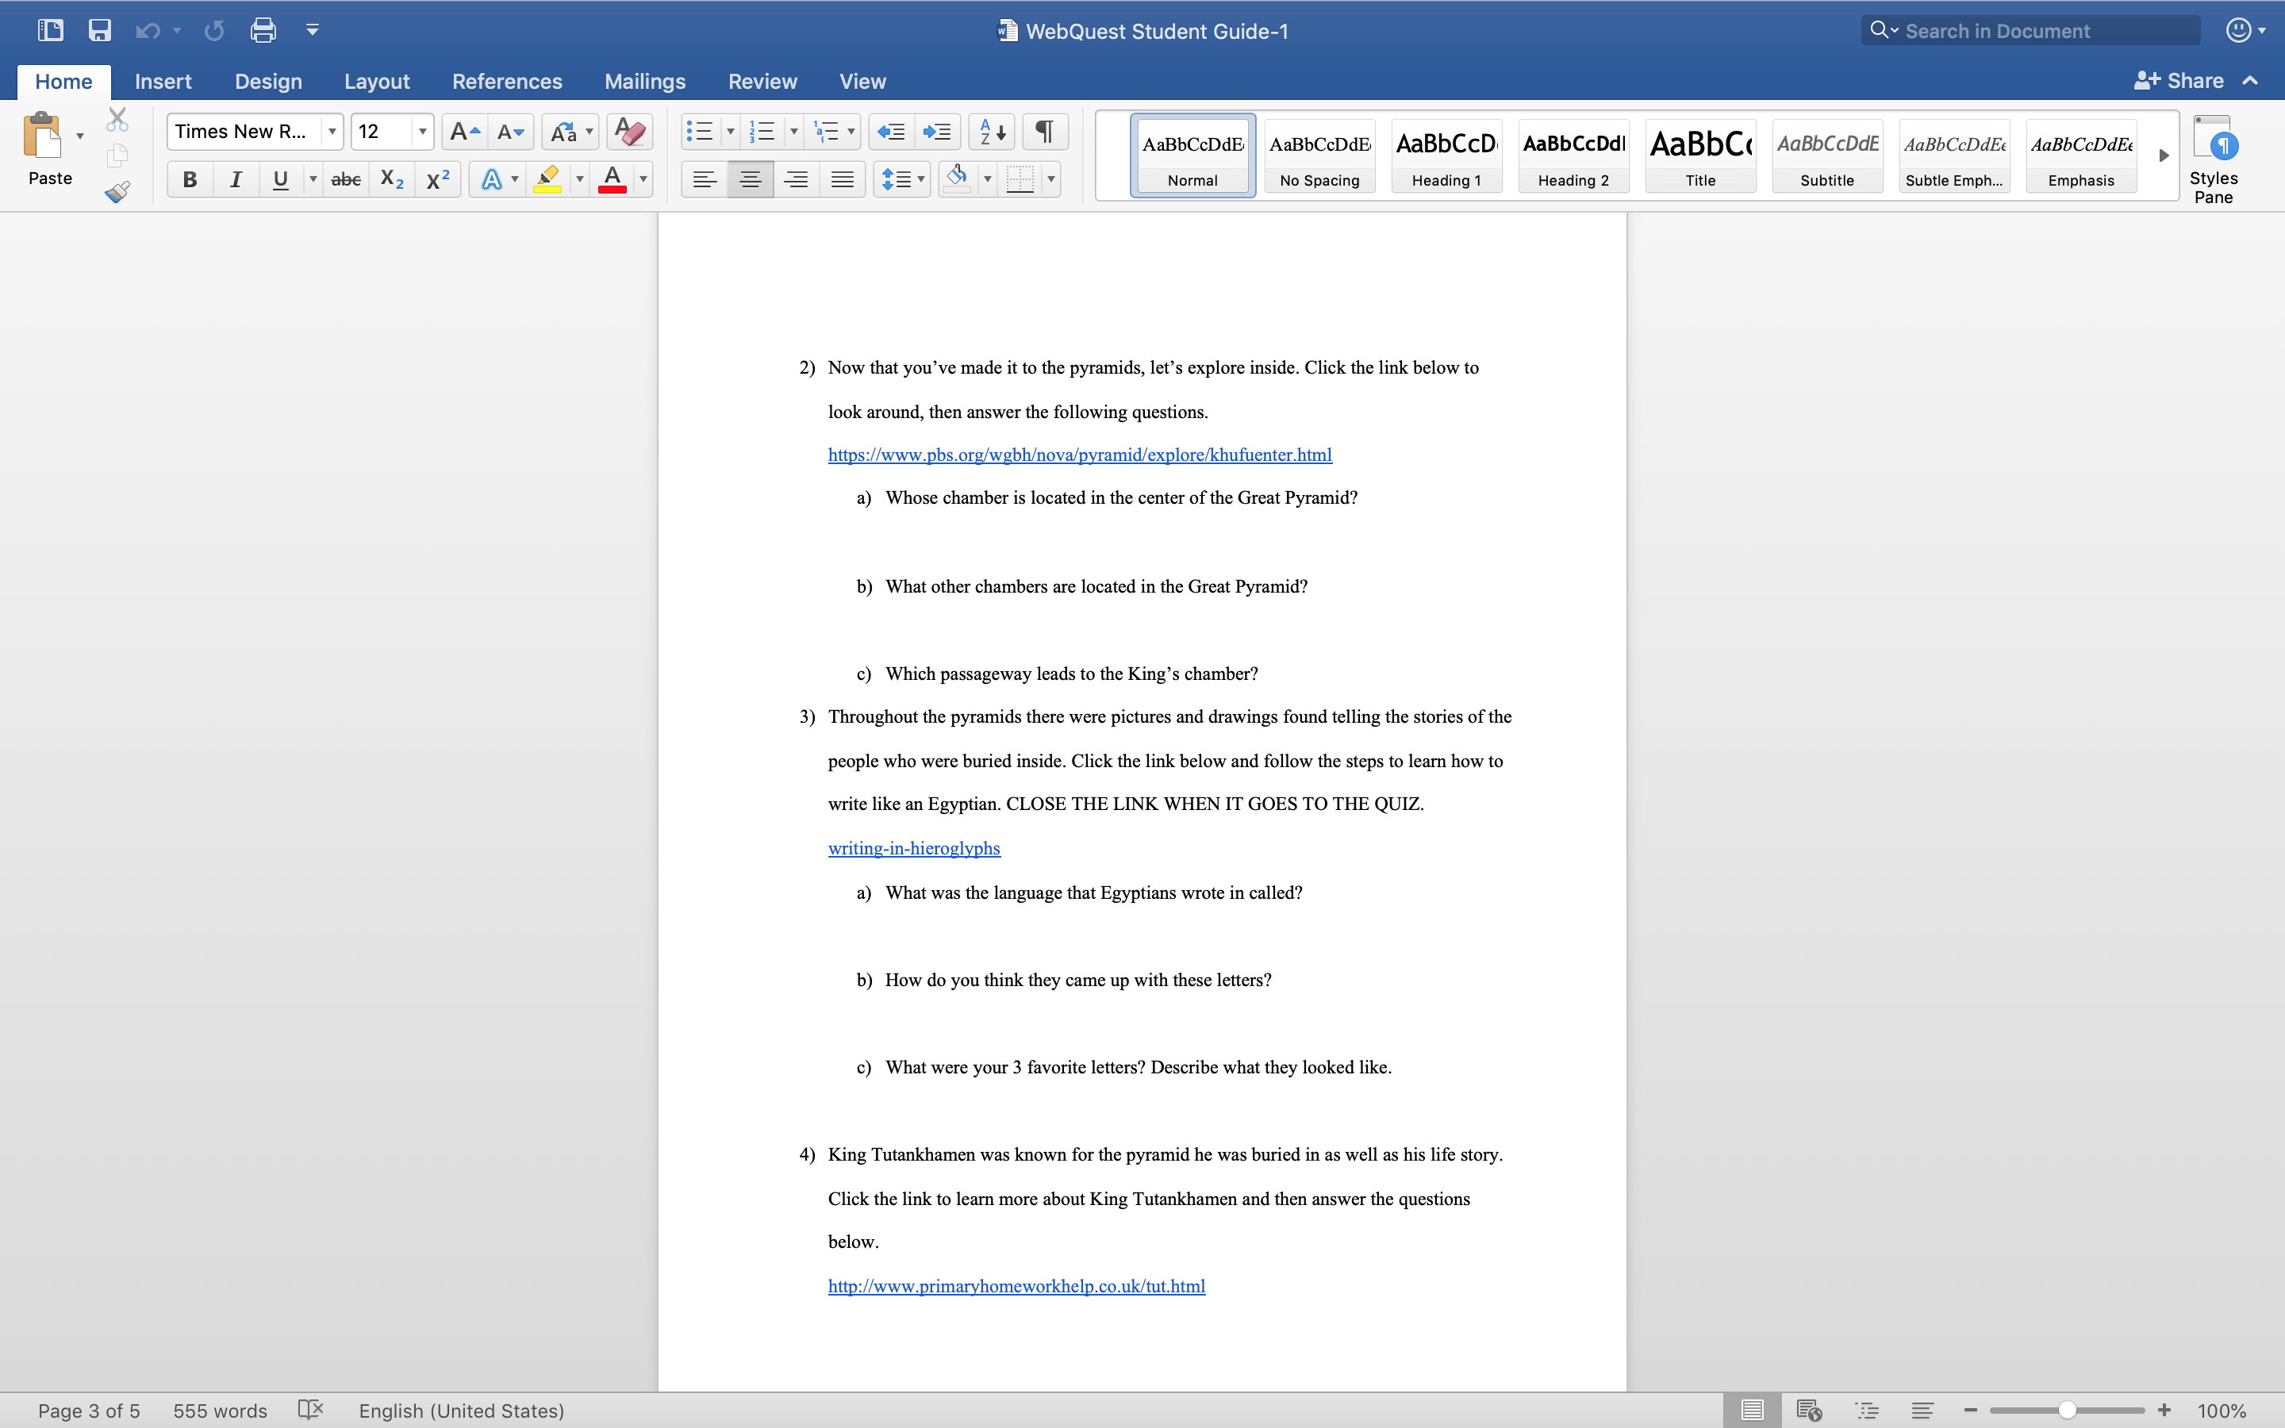Click the Share button

coord(2179,81)
